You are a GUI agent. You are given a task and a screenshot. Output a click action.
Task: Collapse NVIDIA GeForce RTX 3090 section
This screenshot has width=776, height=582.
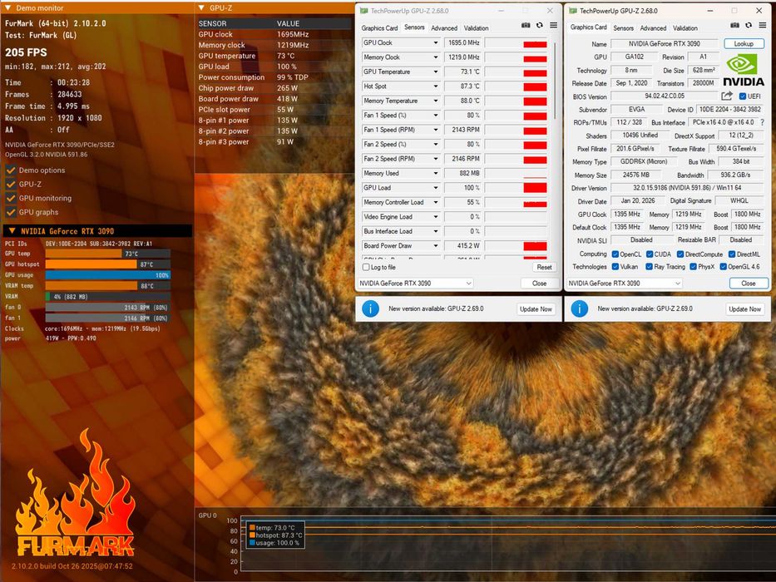(12, 231)
